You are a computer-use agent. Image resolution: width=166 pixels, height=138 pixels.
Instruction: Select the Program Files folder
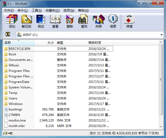(19, 71)
